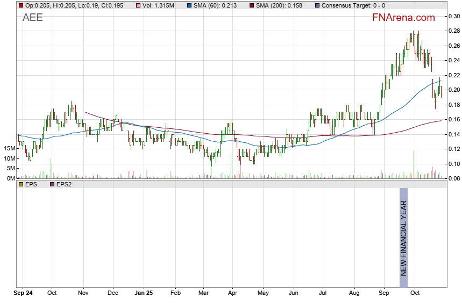462x304 pixels.
Task: Click the 0.30 price axis label
Action: point(454,16)
